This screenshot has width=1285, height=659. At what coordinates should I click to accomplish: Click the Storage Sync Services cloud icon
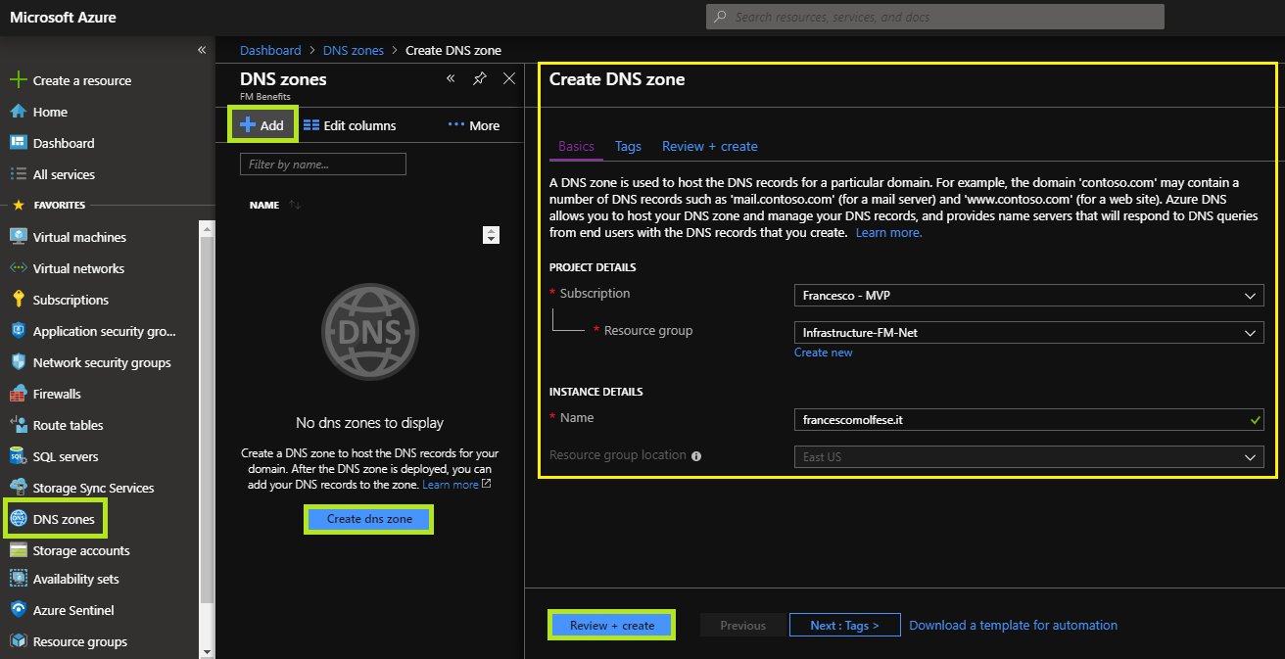click(18, 488)
